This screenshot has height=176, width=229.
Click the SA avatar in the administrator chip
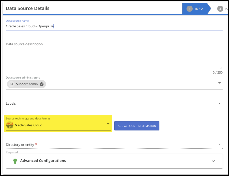coord(11,84)
